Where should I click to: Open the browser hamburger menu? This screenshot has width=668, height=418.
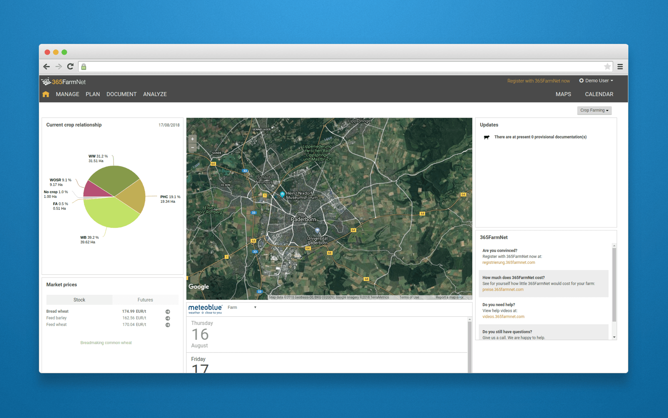pos(620,66)
